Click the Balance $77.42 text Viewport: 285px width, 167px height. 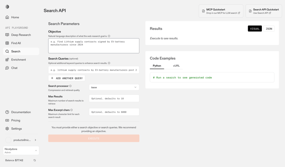[x=14, y=160]
